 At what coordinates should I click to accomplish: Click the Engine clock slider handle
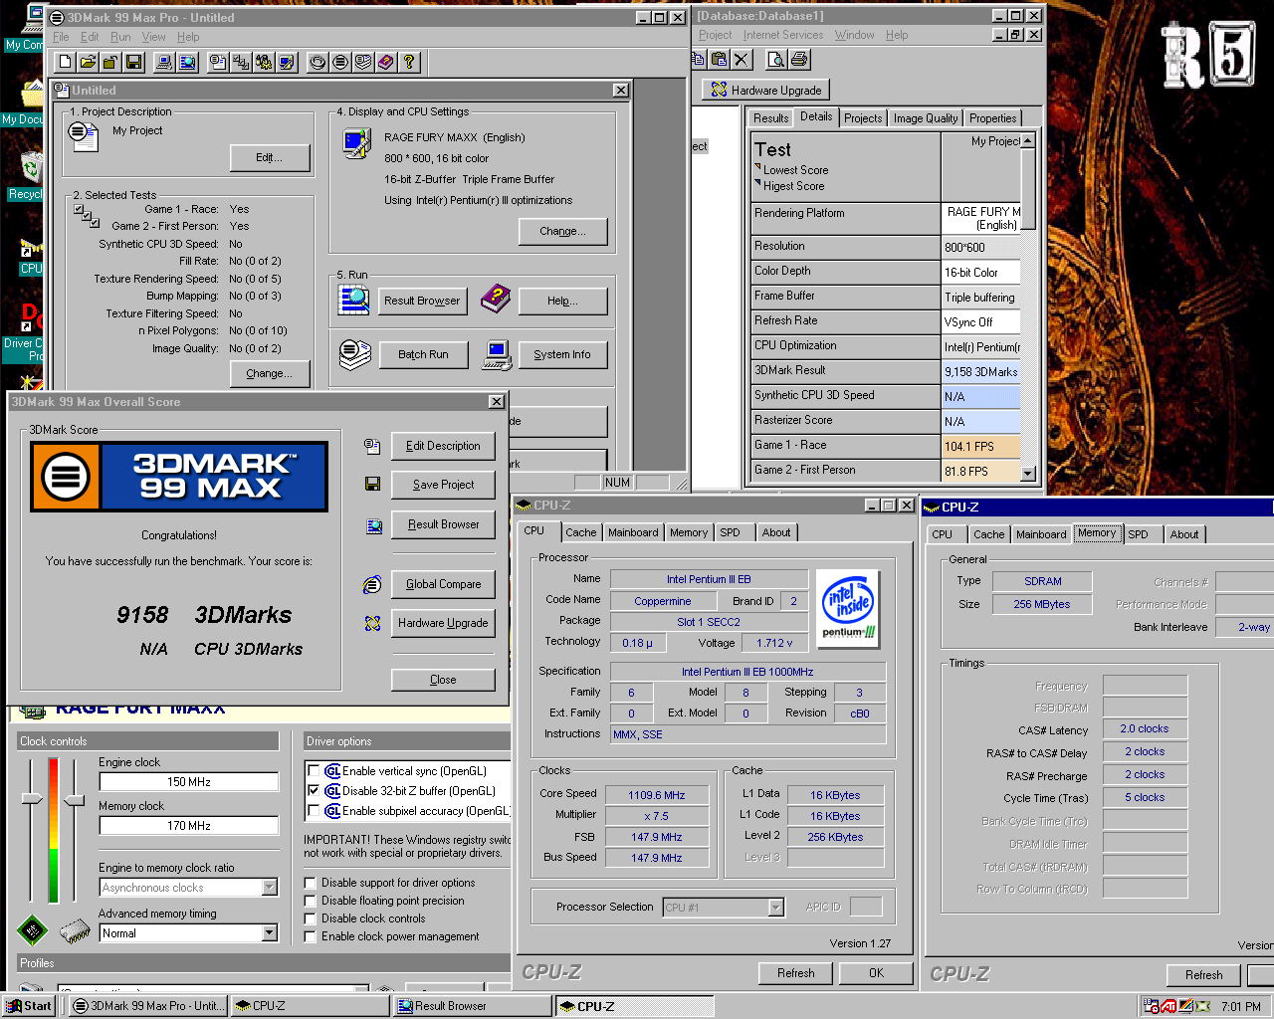tap(32, 799)
